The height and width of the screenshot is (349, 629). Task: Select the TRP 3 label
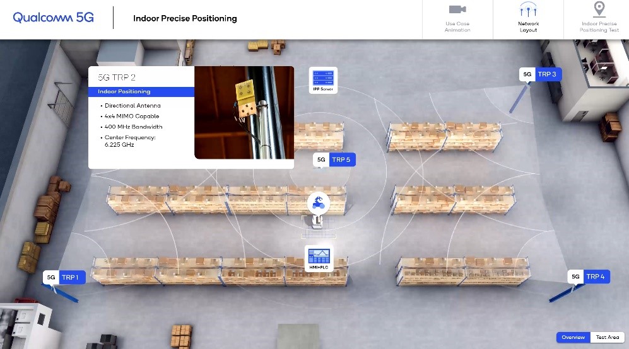(x=547, y=74)
